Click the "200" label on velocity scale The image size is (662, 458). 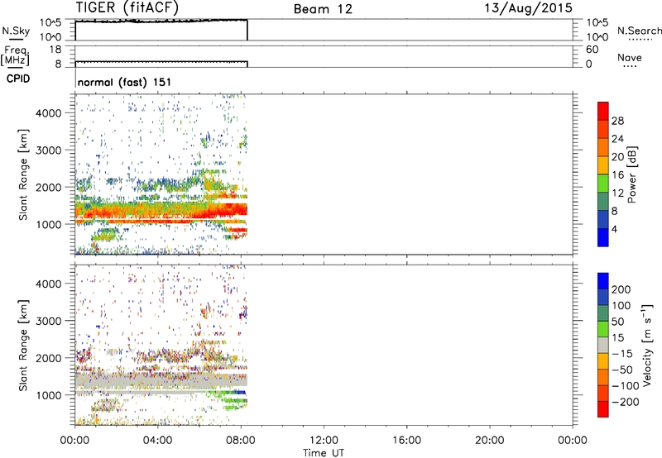pos(621,289)
